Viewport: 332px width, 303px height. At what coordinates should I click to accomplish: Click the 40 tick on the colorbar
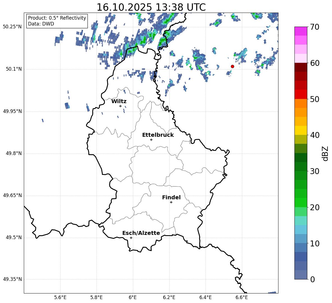pos(315,135)
